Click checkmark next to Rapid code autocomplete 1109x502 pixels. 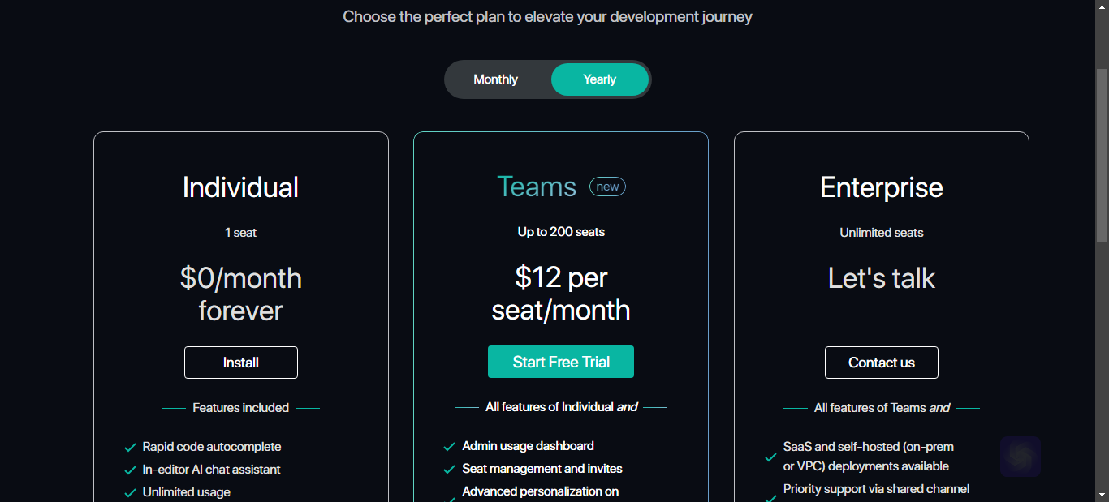point(130,447)
